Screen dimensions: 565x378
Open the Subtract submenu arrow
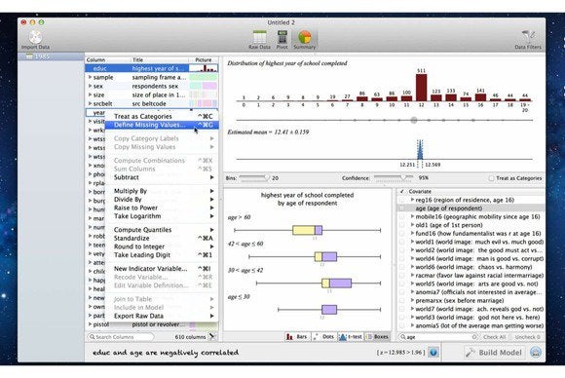(x=212, y=177)
